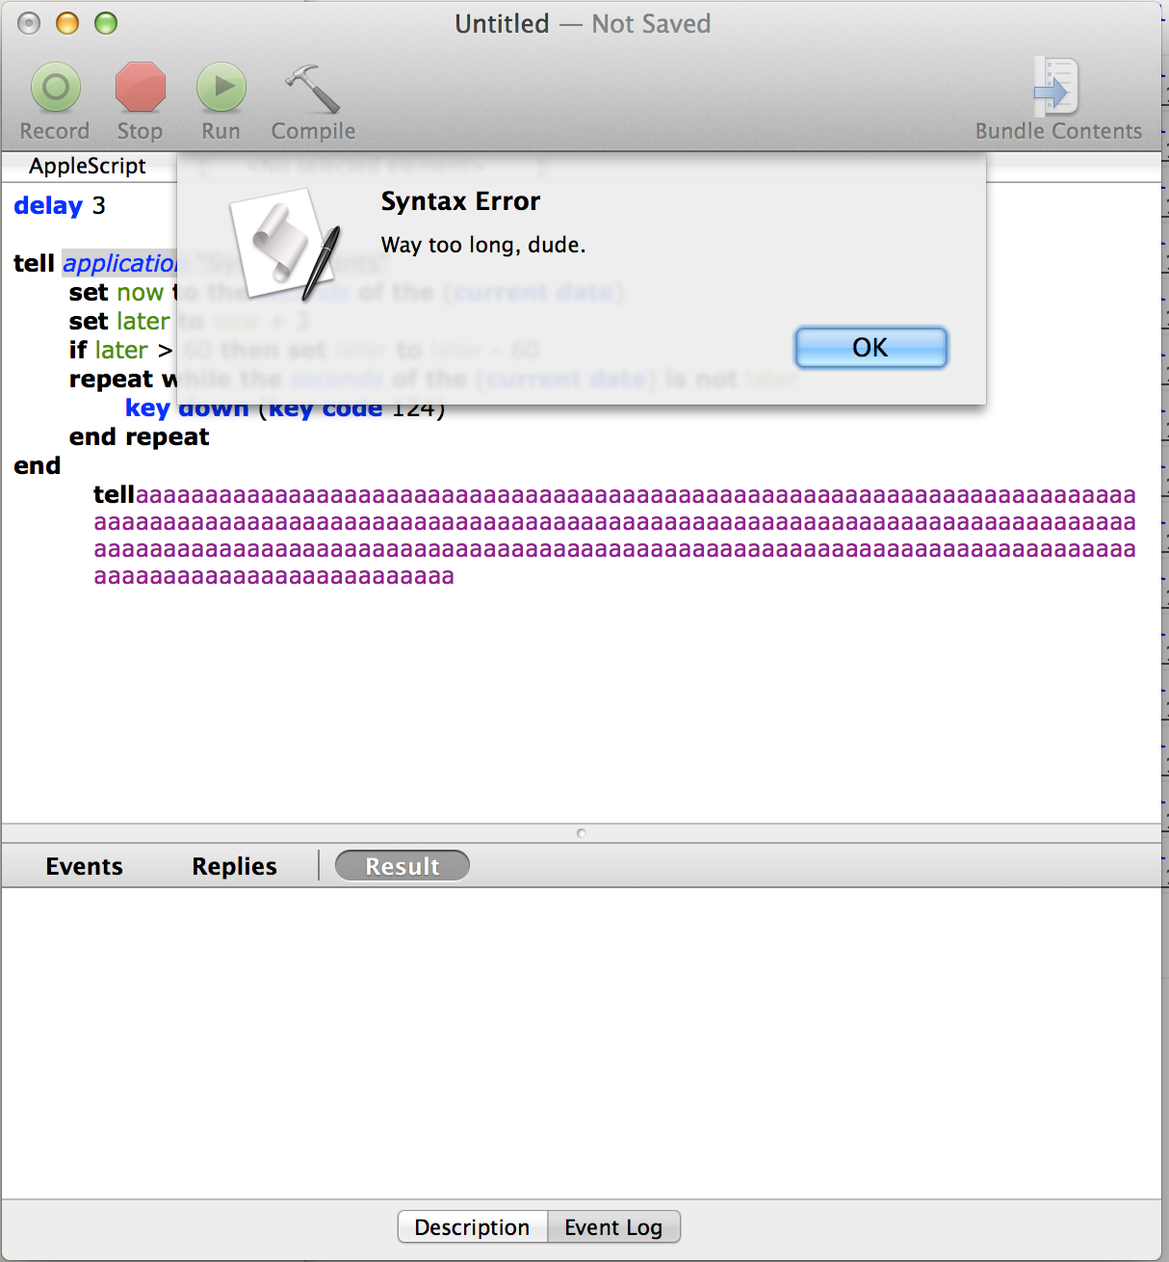Click the purple 'aaaa' text block
The width and height of the screenshot is (1169, 1262).
(x=614, y=537)
